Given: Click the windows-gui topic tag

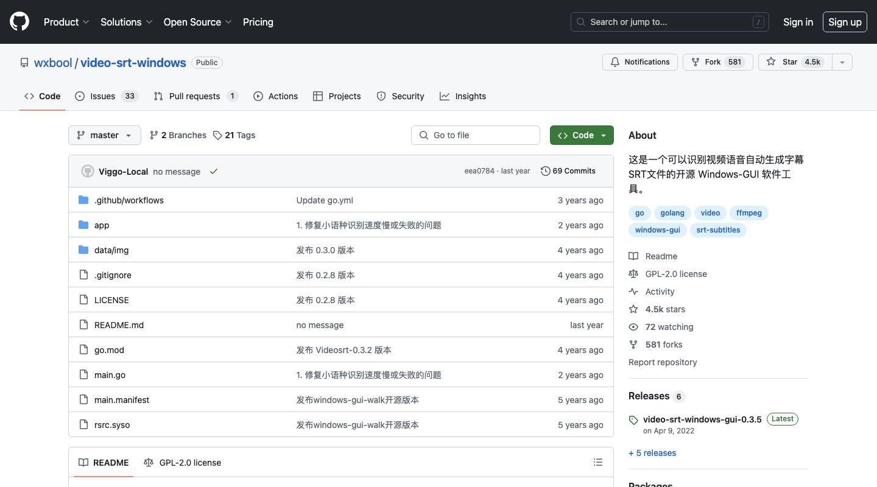Looking at the screenshot, I should point(658,230).
